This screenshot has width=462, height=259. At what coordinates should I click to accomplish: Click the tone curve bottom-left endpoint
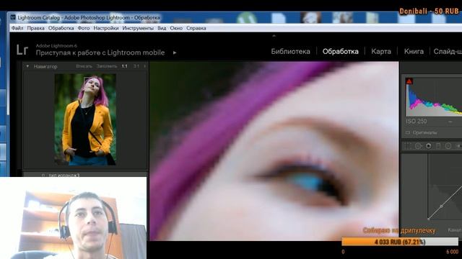click(428, 219)
